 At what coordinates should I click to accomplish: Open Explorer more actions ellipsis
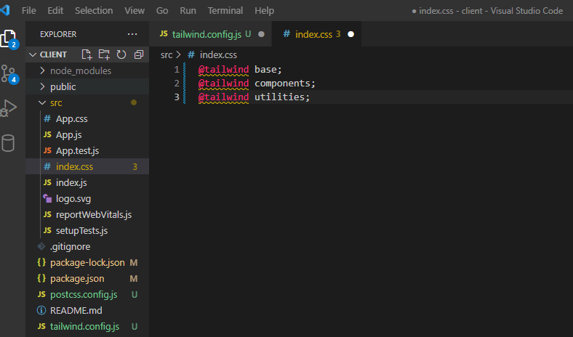tap(132, 34)
